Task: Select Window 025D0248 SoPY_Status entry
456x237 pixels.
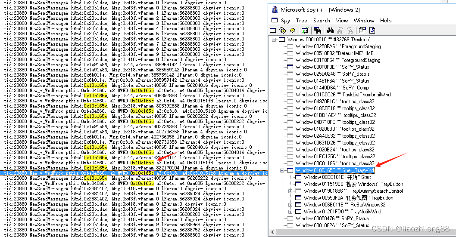Action: 332,74
